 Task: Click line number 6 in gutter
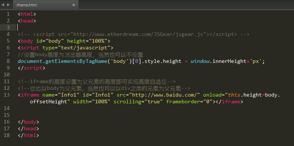tap(8, 48)
